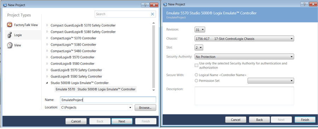Open the Slot dropdown
318x129 pixels.
point(199,47)
